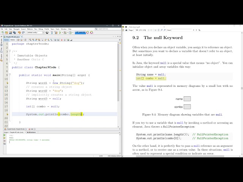
Task: Click the first garbage collection icon after memory bar
Action: [x=88, y=33]
